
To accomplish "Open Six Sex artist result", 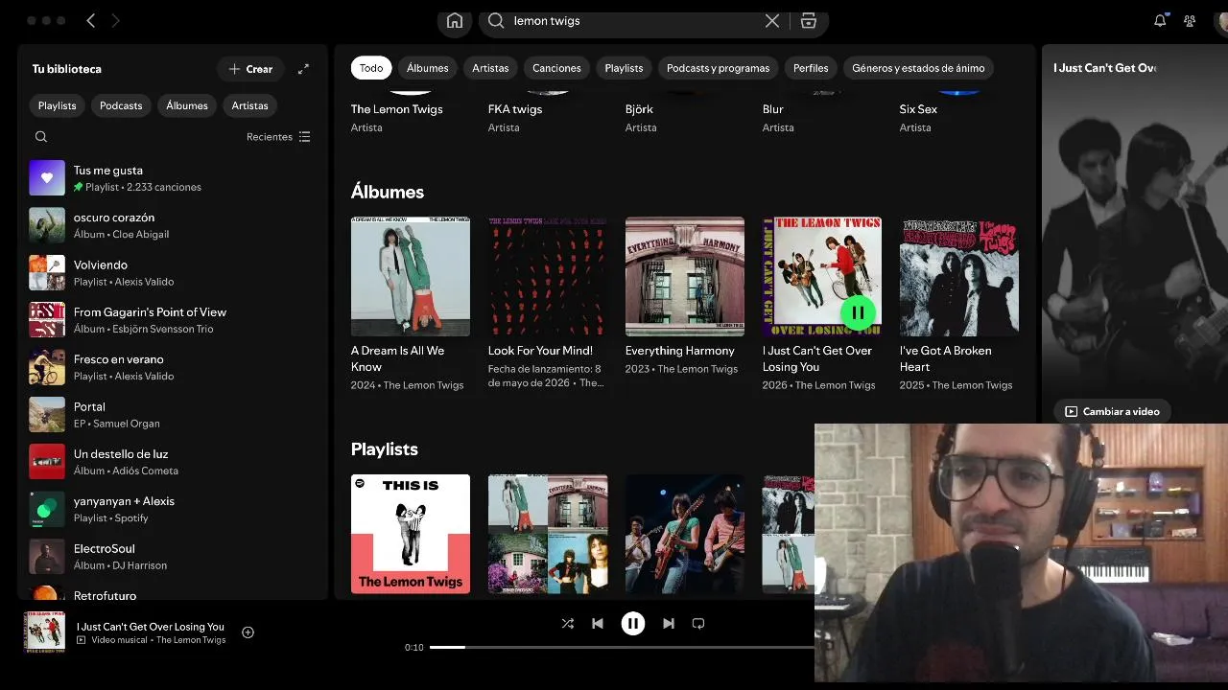I will [x=918, y=109].
